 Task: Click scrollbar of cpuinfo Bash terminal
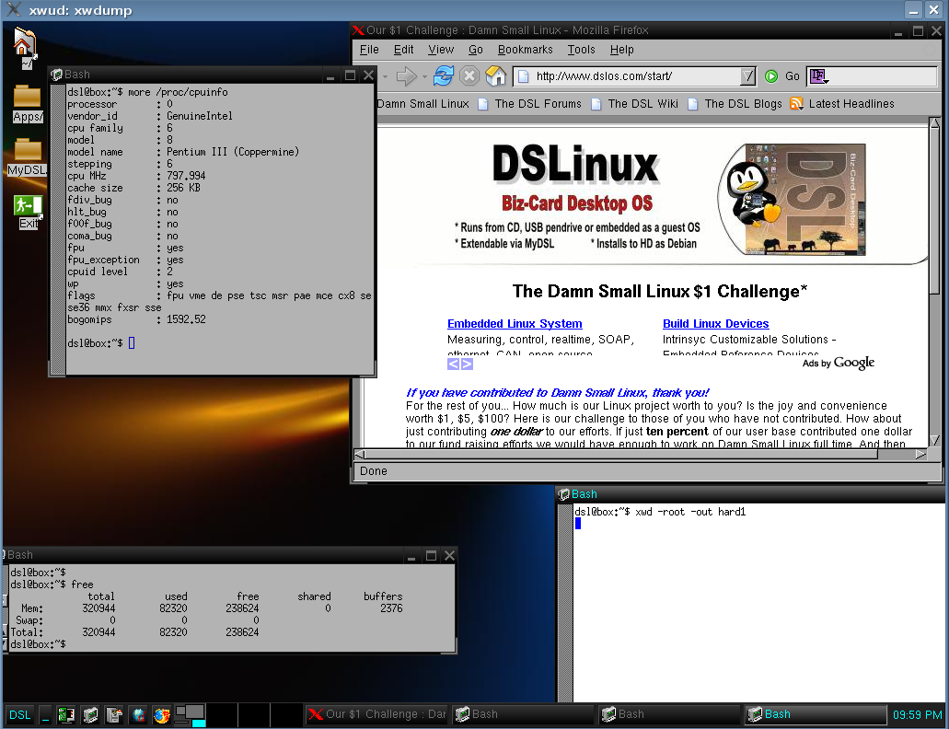pyautogui.click(x=58, y=228)
